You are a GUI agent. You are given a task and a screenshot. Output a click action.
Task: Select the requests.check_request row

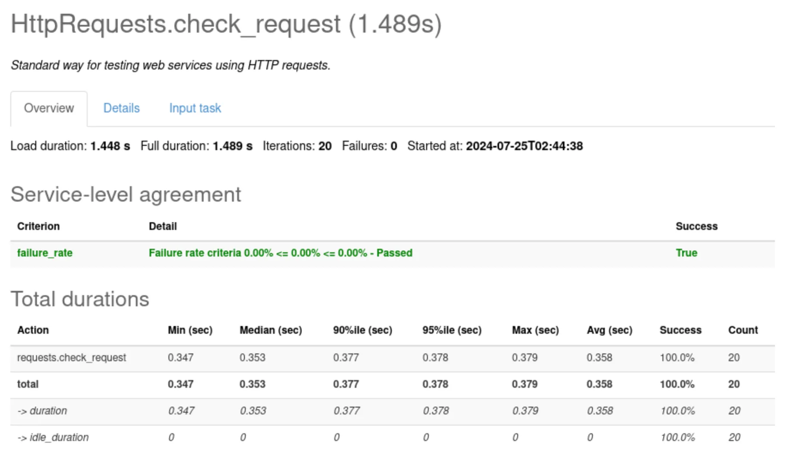(x=71, y=357)
